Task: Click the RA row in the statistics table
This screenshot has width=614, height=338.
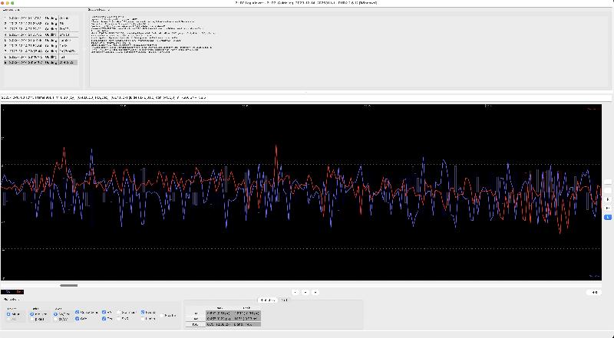Action: (223, 313)
